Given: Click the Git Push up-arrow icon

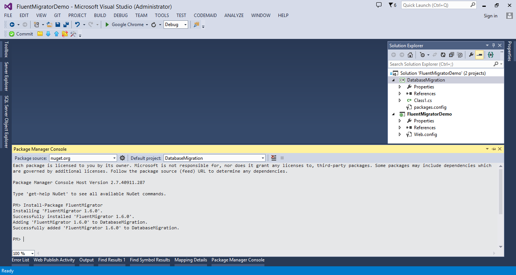Looking at the screenshot, I should click(56, 34).
